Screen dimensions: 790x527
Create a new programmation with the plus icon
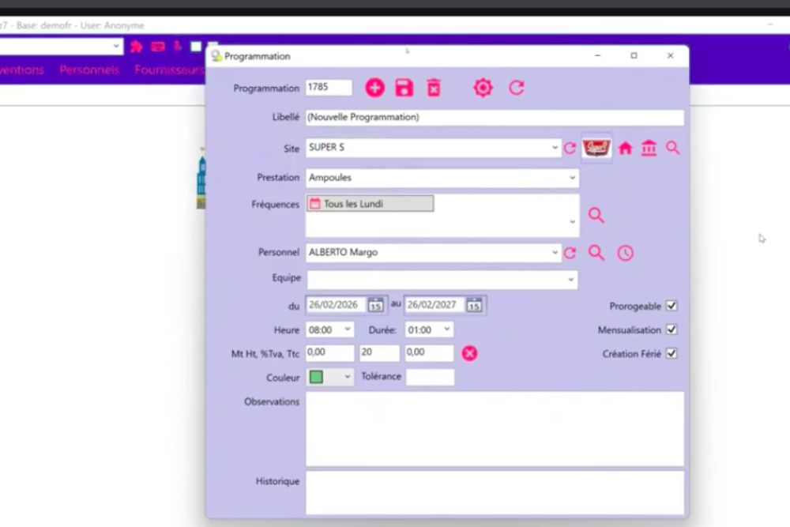(374, 87)
